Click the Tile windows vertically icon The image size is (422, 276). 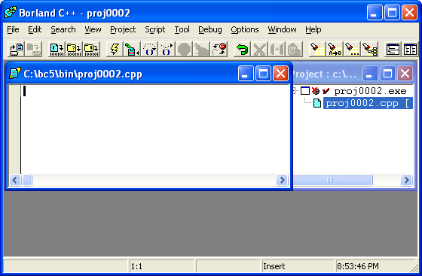[x=410, y=49]
